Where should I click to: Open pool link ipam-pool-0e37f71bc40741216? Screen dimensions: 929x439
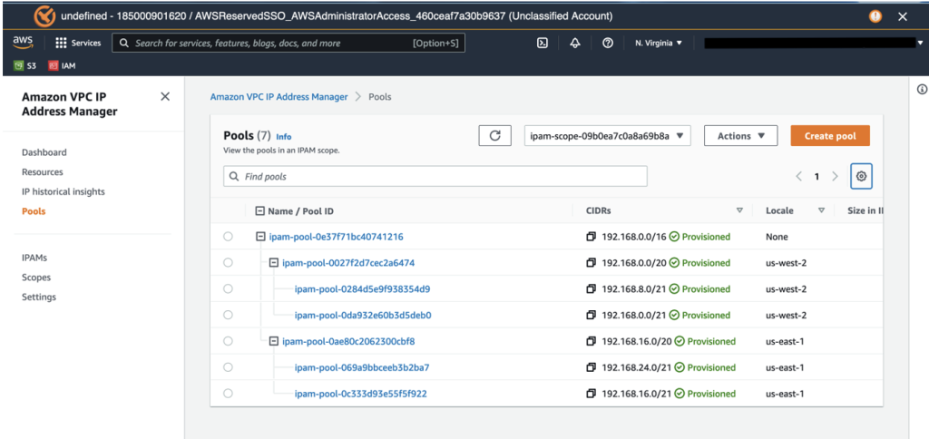[x=337, y=237]
